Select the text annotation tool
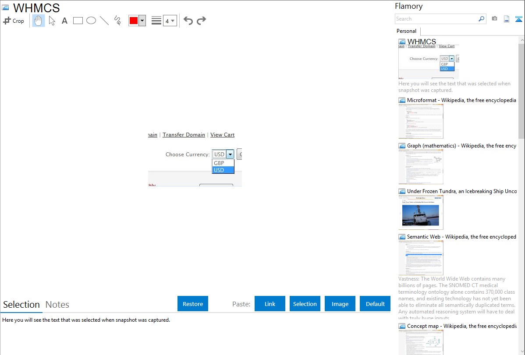Screen dimensions: 525x355 (x=64, y=21)
